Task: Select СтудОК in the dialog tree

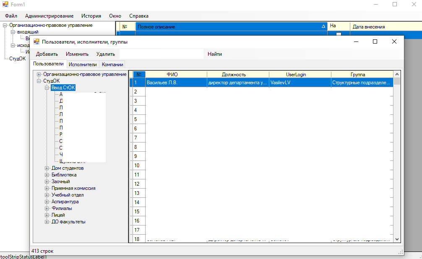Action: point(52,81)
